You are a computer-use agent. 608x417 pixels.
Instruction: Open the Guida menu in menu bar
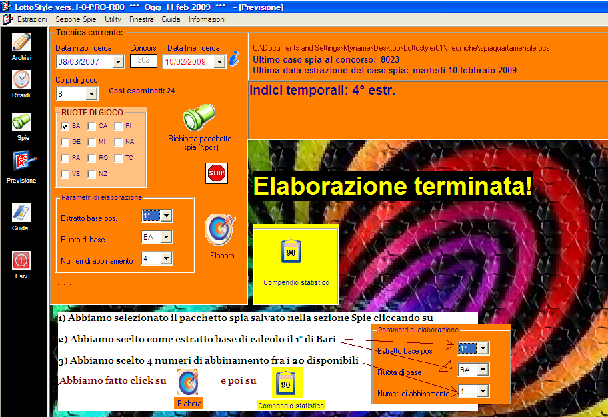pos(171,19)
